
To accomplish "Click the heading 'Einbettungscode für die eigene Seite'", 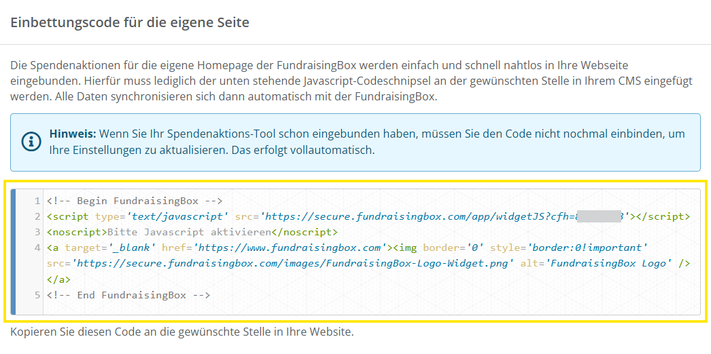I will [130, 22].
